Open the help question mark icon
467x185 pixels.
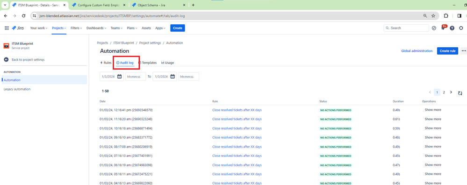[452, 28]
